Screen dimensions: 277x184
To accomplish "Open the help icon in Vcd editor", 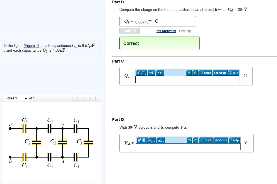I will 234,140.
